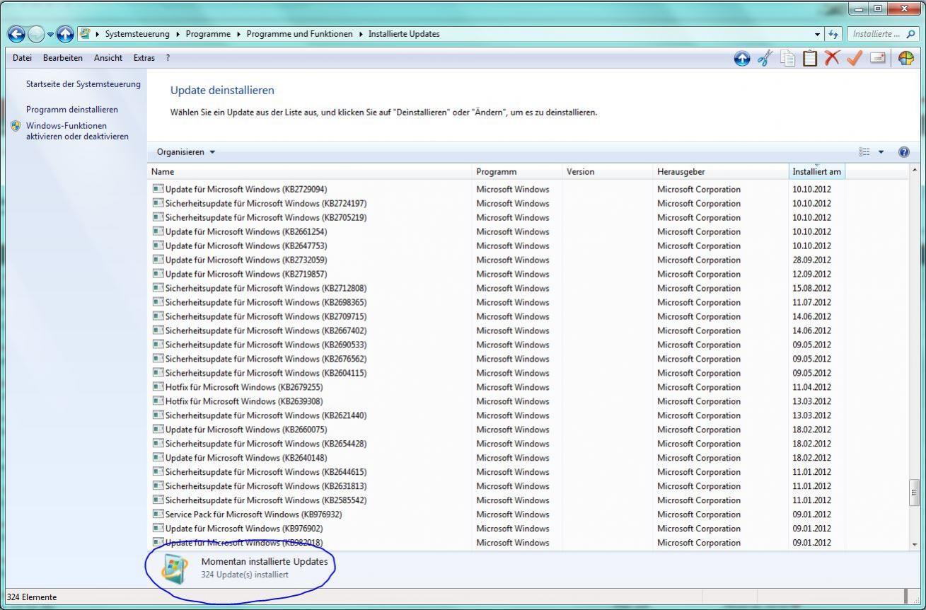Open Programm deinstallieren link
This screenshot has height=610, width=926.
click(x=72, y=110)
